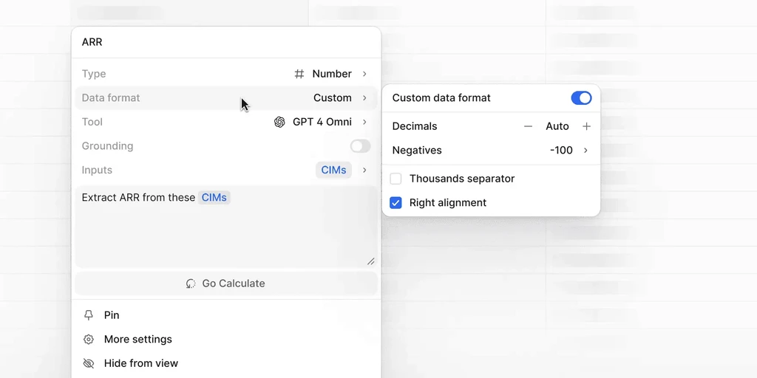Screen dimensions: 757x378
Task: Expand the Tool chevron beside GPT 4 Omni
Action: point(364,122)
